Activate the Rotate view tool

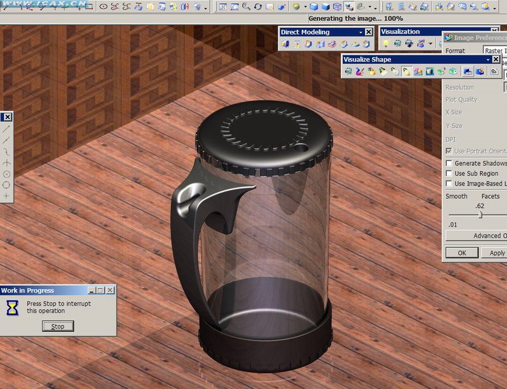click(x=258, y=6)
